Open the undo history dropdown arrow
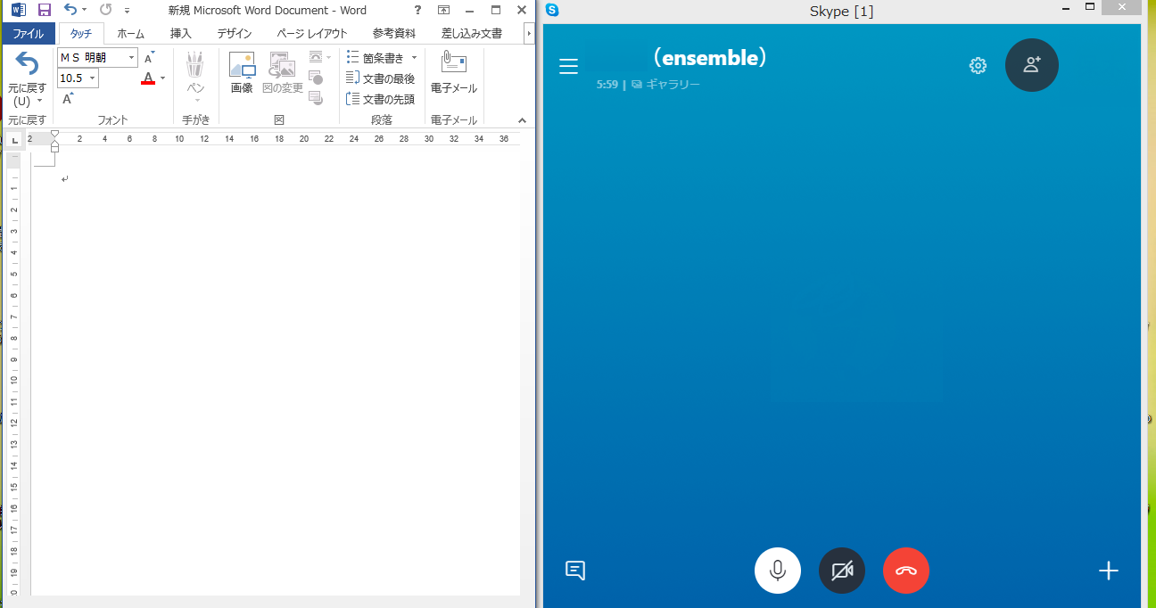The image size is (1156, 608). tap(84, 11)
